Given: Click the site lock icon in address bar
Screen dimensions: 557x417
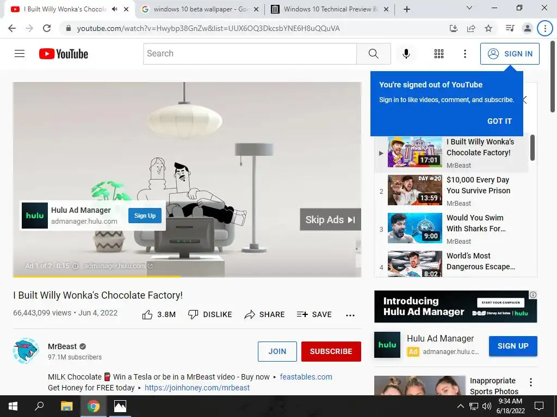Looking at the screenshot, I should [x=69, y=28].
